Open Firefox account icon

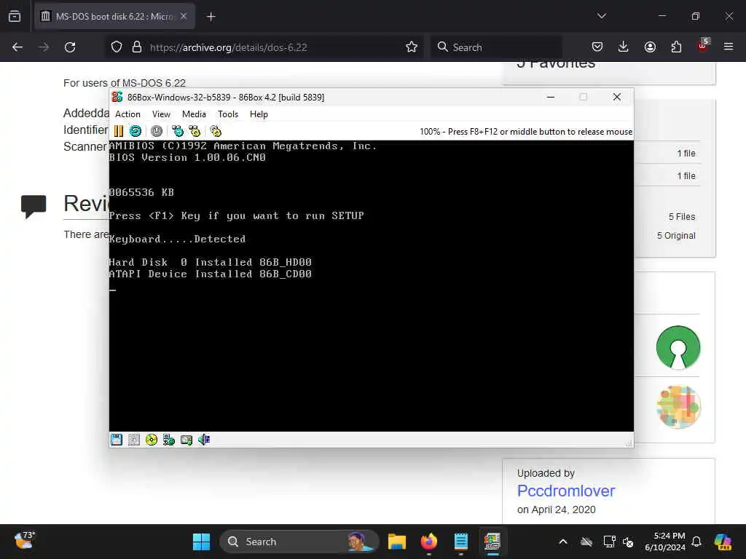(650, 47)
